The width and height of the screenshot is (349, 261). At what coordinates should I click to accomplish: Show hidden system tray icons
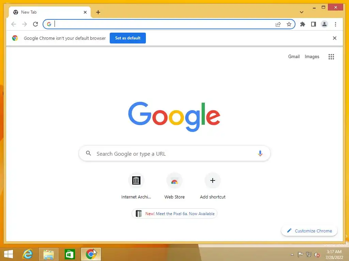[x=292, y=255]
